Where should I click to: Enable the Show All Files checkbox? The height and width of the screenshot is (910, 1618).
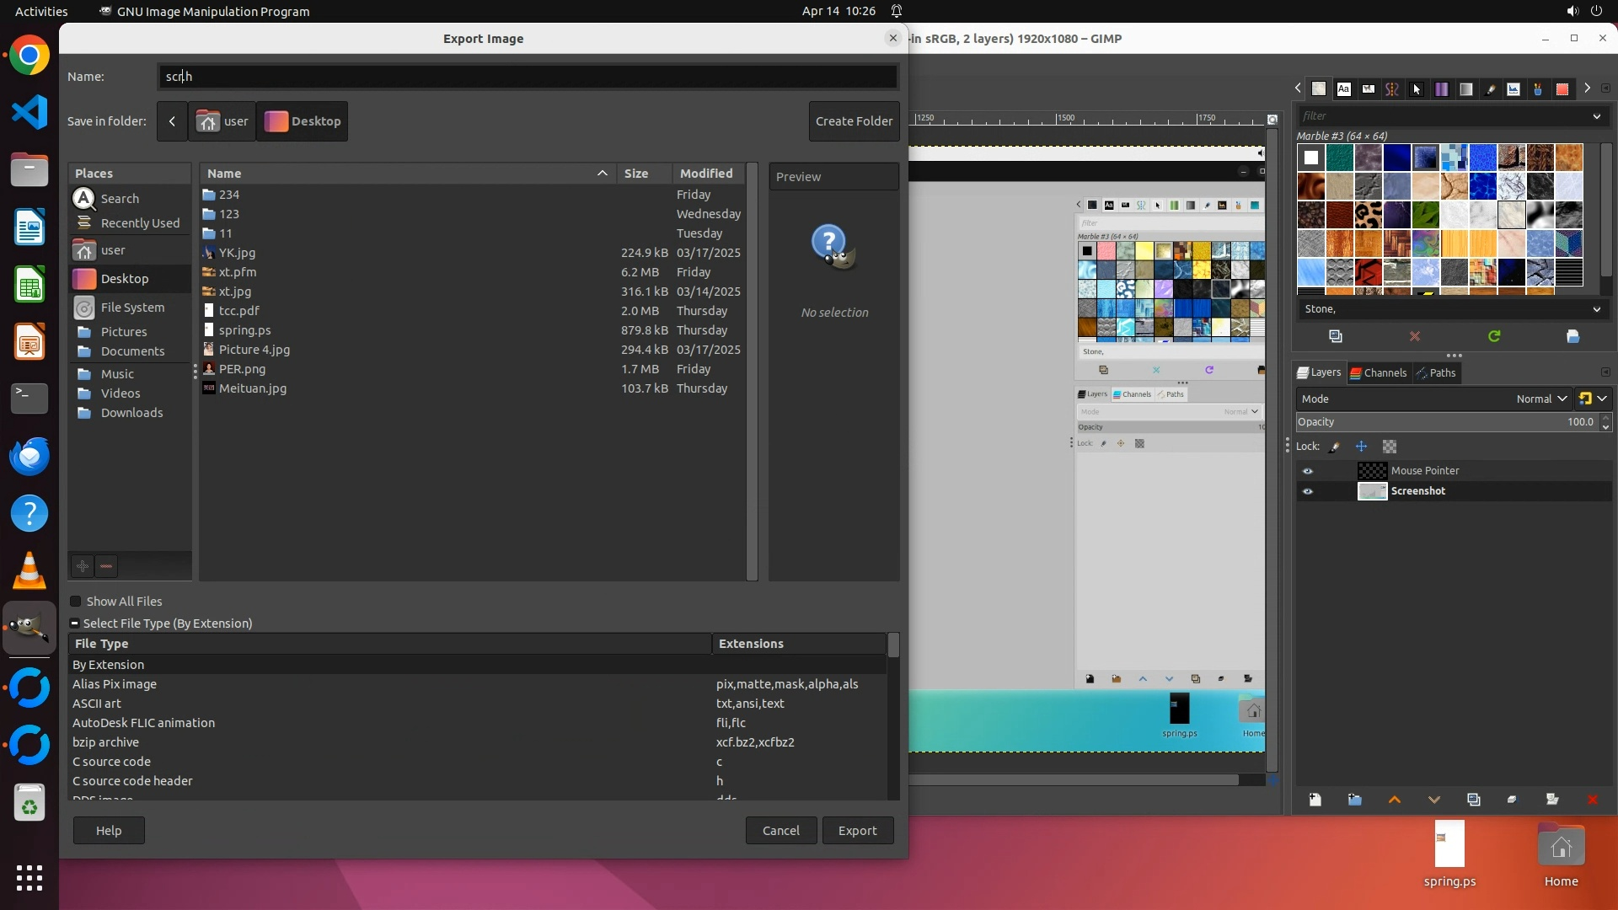pos(76,602)
